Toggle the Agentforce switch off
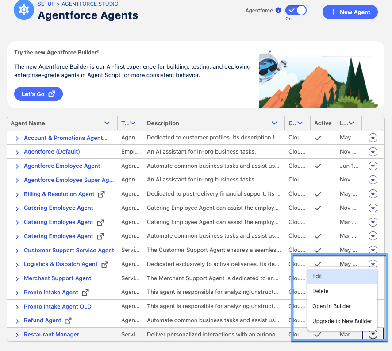Screen dimensions: 392x351 pos(296,11)
